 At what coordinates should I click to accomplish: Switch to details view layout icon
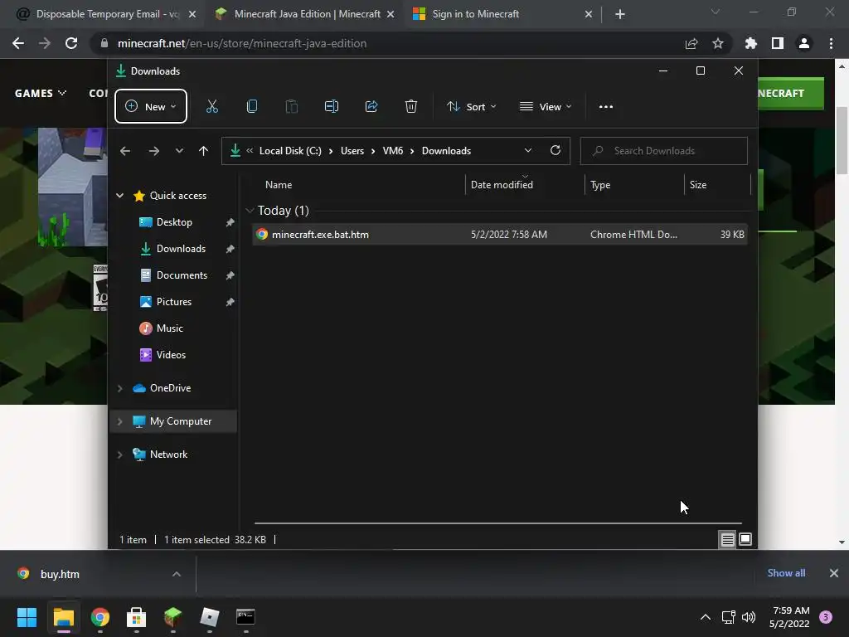coord(727,539)
